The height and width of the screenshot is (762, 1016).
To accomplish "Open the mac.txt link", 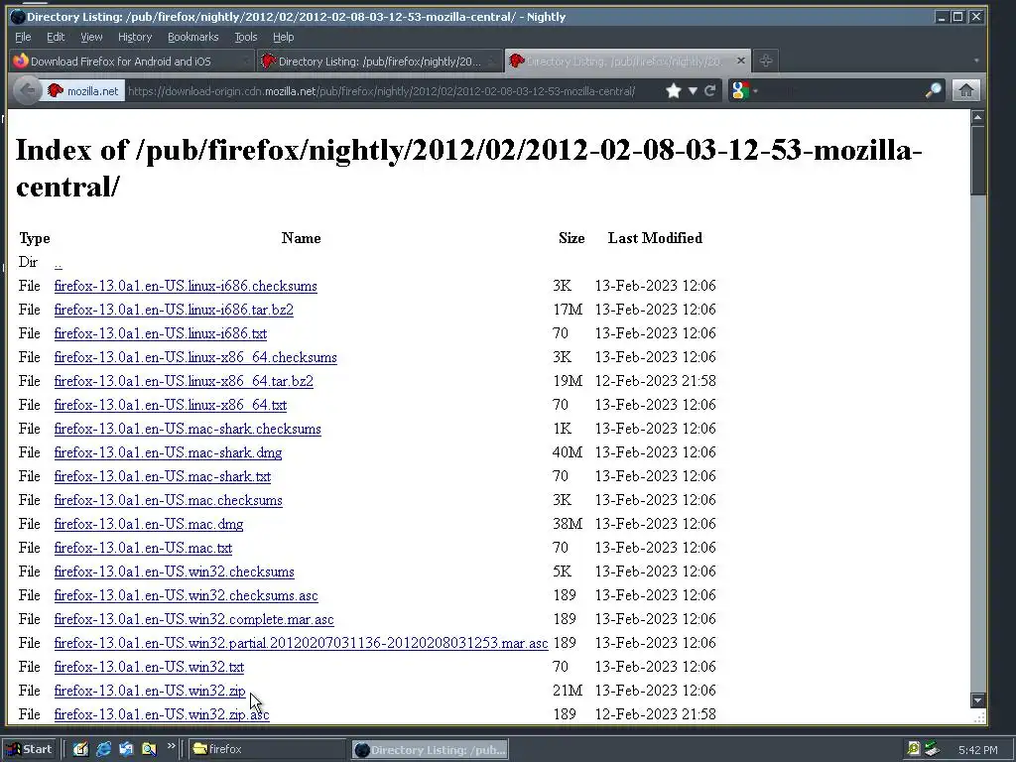I will coord(143,548).
